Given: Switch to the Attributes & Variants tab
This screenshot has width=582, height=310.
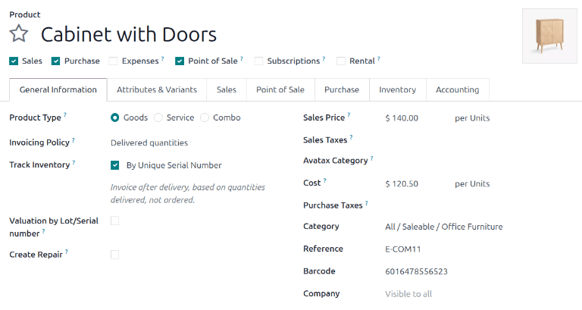Looking at the screenshot, I should [x=157, y=89].
